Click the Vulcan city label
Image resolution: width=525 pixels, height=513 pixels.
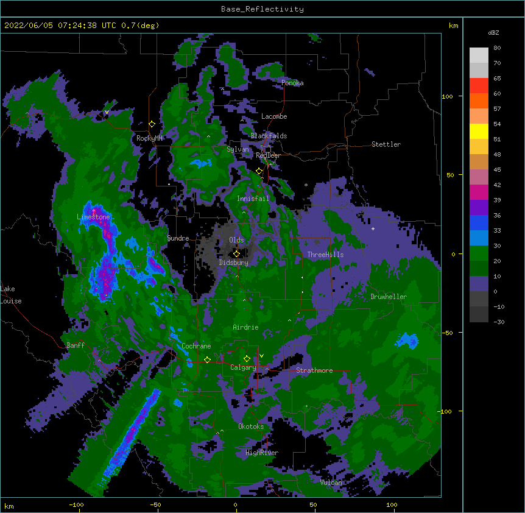[x=331, y=483]
